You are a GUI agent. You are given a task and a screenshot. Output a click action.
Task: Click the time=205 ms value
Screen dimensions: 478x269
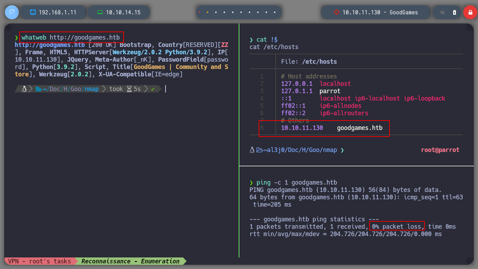272,205
